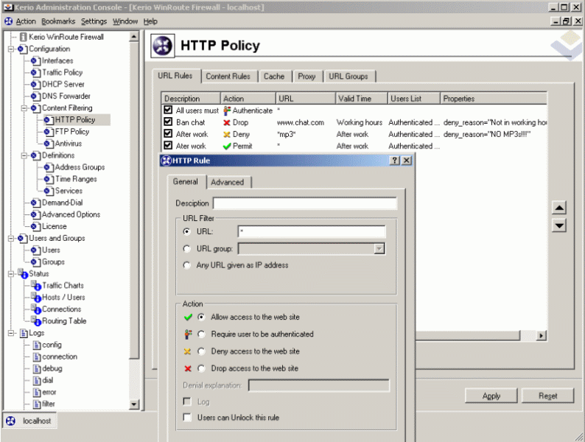Click the Traffic Charts status icon
585x442 pixels.
tap(36, 286)
